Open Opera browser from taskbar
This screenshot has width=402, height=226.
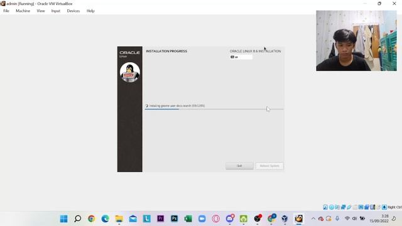point(216,218)
